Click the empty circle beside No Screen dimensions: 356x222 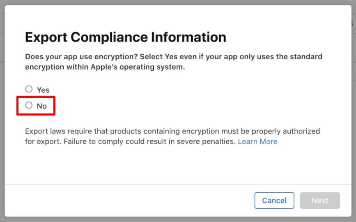(29, 105)
